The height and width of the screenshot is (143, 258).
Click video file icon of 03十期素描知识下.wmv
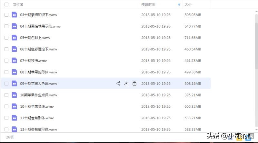15,15
